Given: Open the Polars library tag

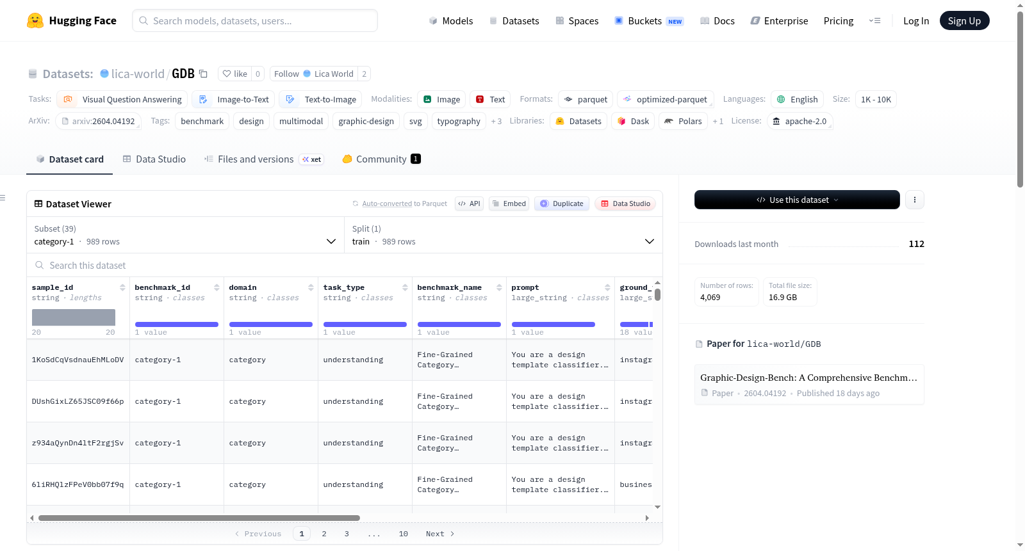Looking at the screenshot, I should pos(683,121).
